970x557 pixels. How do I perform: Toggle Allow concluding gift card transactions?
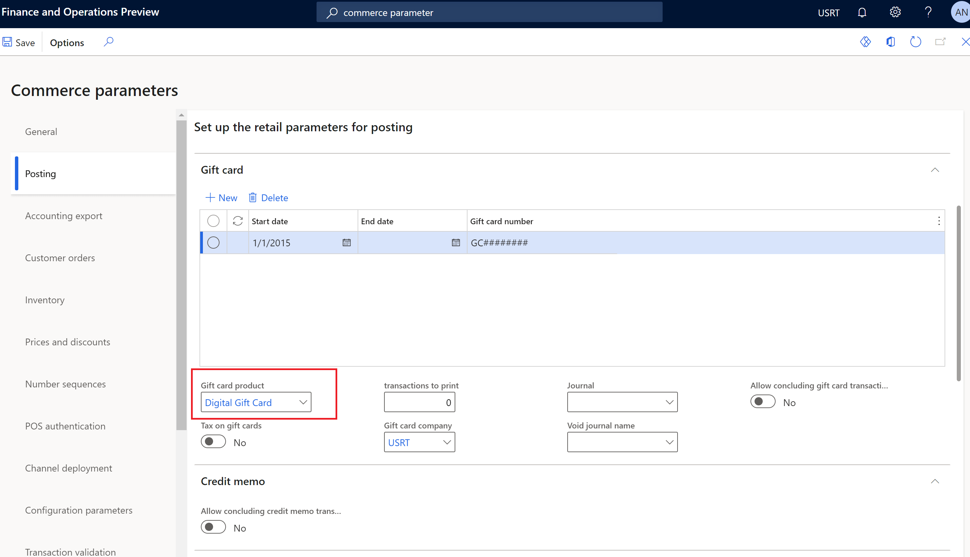coord(762,402)
